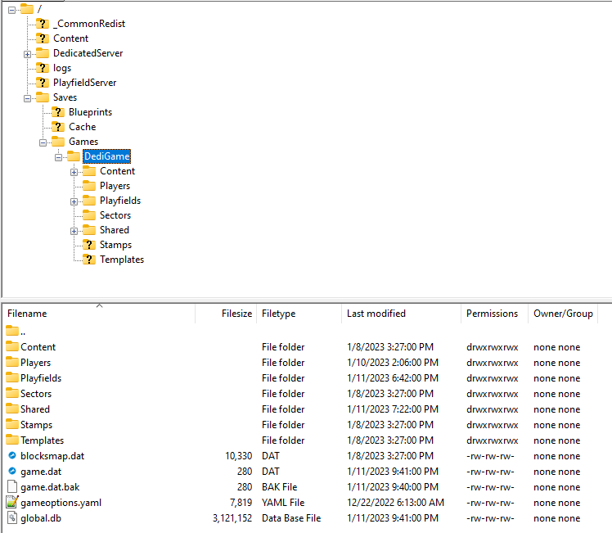612x533 pixels.
Task: Select the Cache tree folder
Action: click(82, 127)
